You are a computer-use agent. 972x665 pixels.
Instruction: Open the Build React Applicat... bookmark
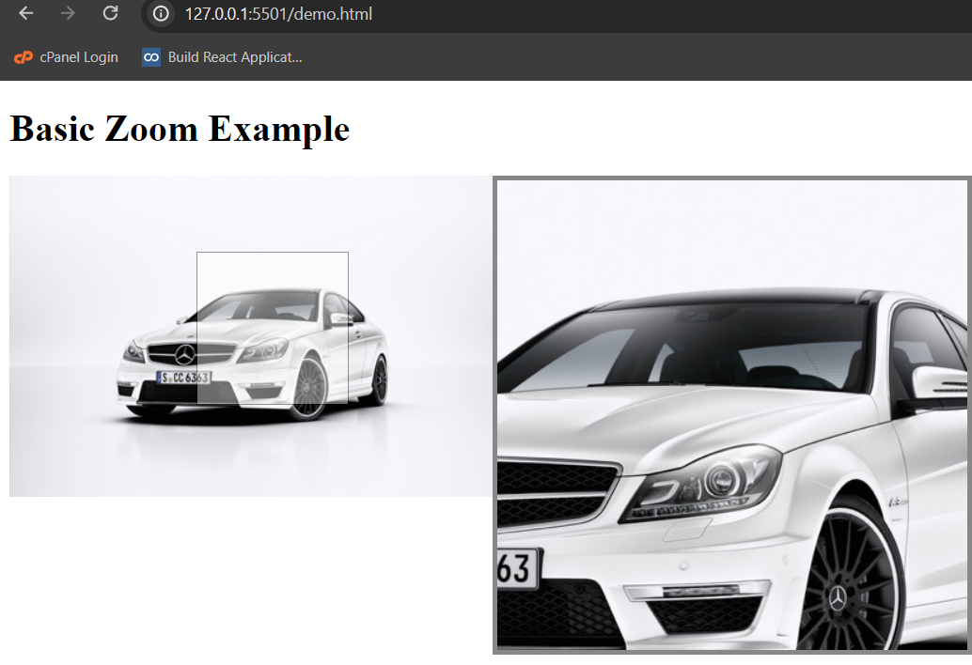tap(222, 57)
